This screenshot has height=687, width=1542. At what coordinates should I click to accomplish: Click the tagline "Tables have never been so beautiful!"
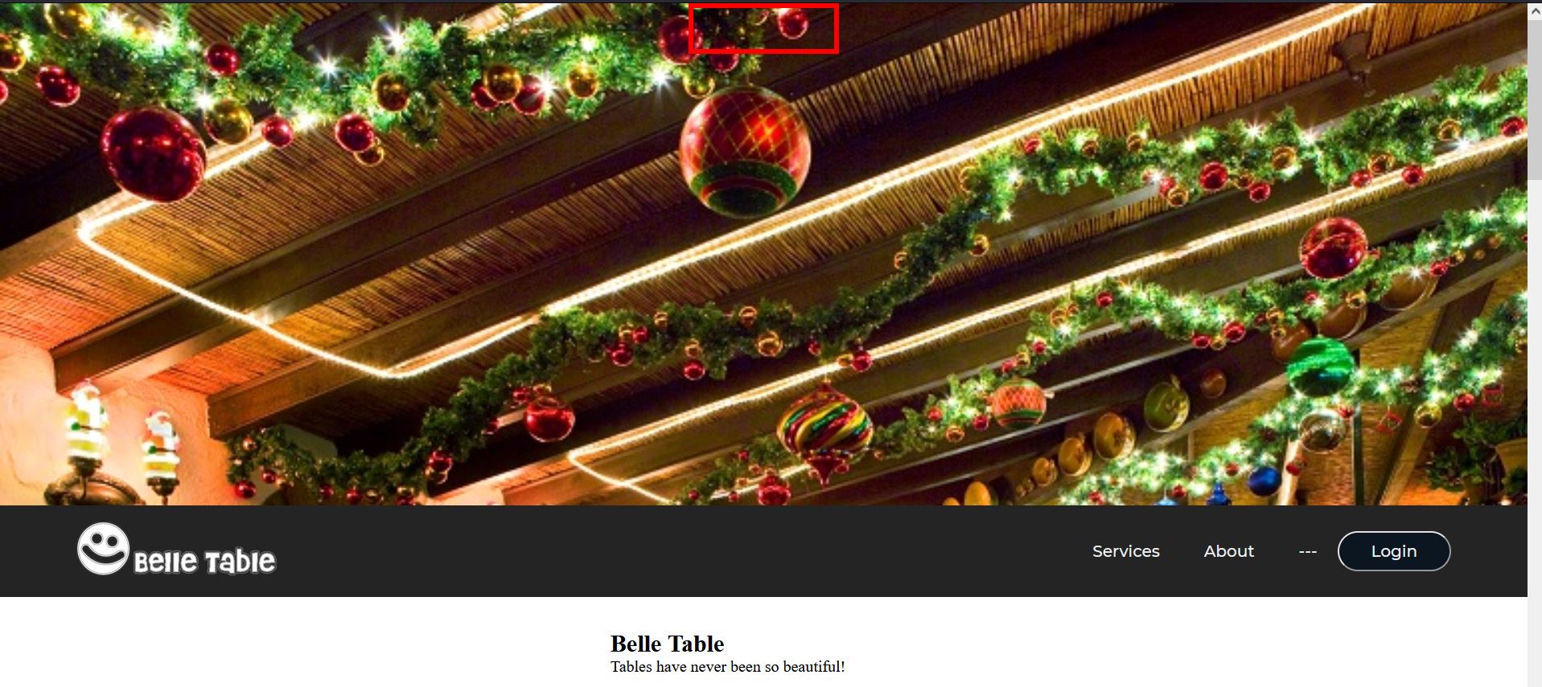[x=727, y=667]
